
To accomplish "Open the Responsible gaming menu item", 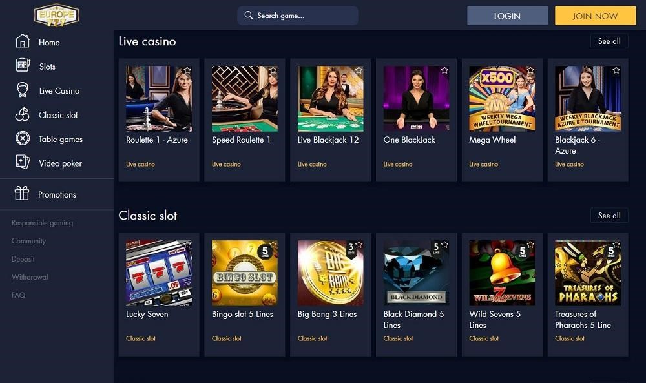I will pos(42,223).
